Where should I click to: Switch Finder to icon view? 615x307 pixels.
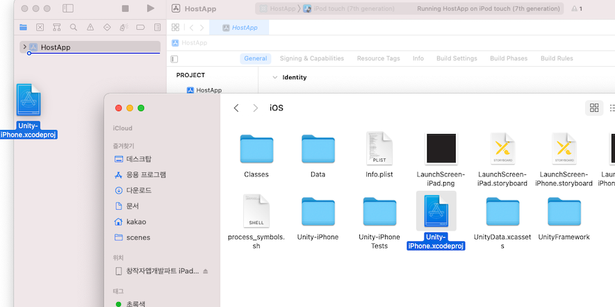pyautogui.click(x=594, y=108)
